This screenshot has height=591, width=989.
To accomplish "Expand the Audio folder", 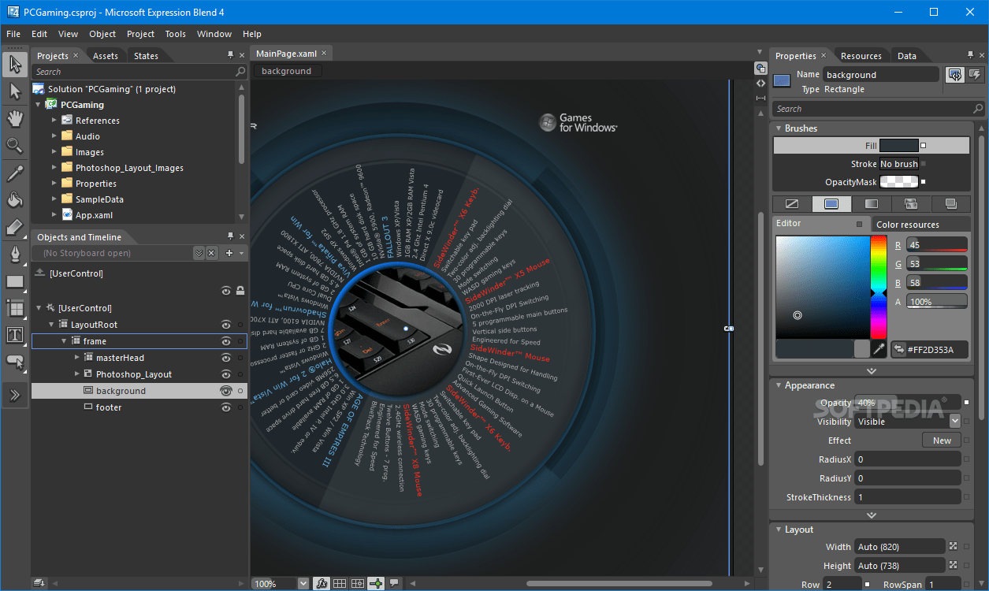I will pos(54,136).
